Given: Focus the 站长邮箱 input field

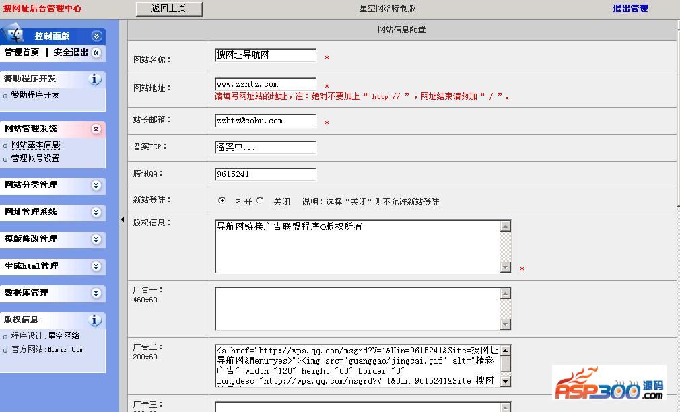Looking at the screenshot, I should pos(265,121).
